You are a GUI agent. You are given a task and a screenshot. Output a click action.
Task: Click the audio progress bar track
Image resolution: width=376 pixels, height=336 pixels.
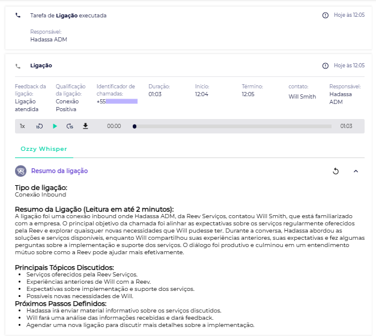coord(233,126)
